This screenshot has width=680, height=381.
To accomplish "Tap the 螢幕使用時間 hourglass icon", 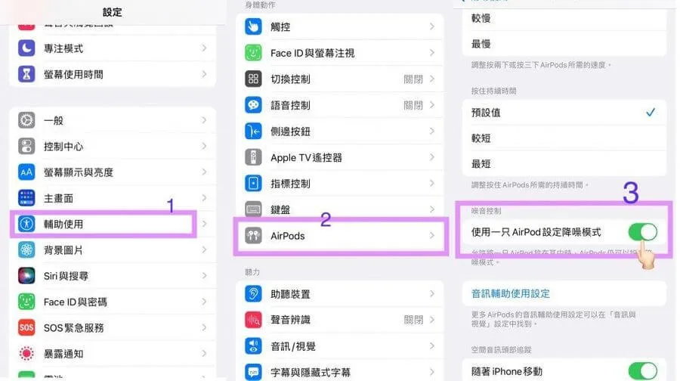I will pyautogui.click(x=26, y=74).
